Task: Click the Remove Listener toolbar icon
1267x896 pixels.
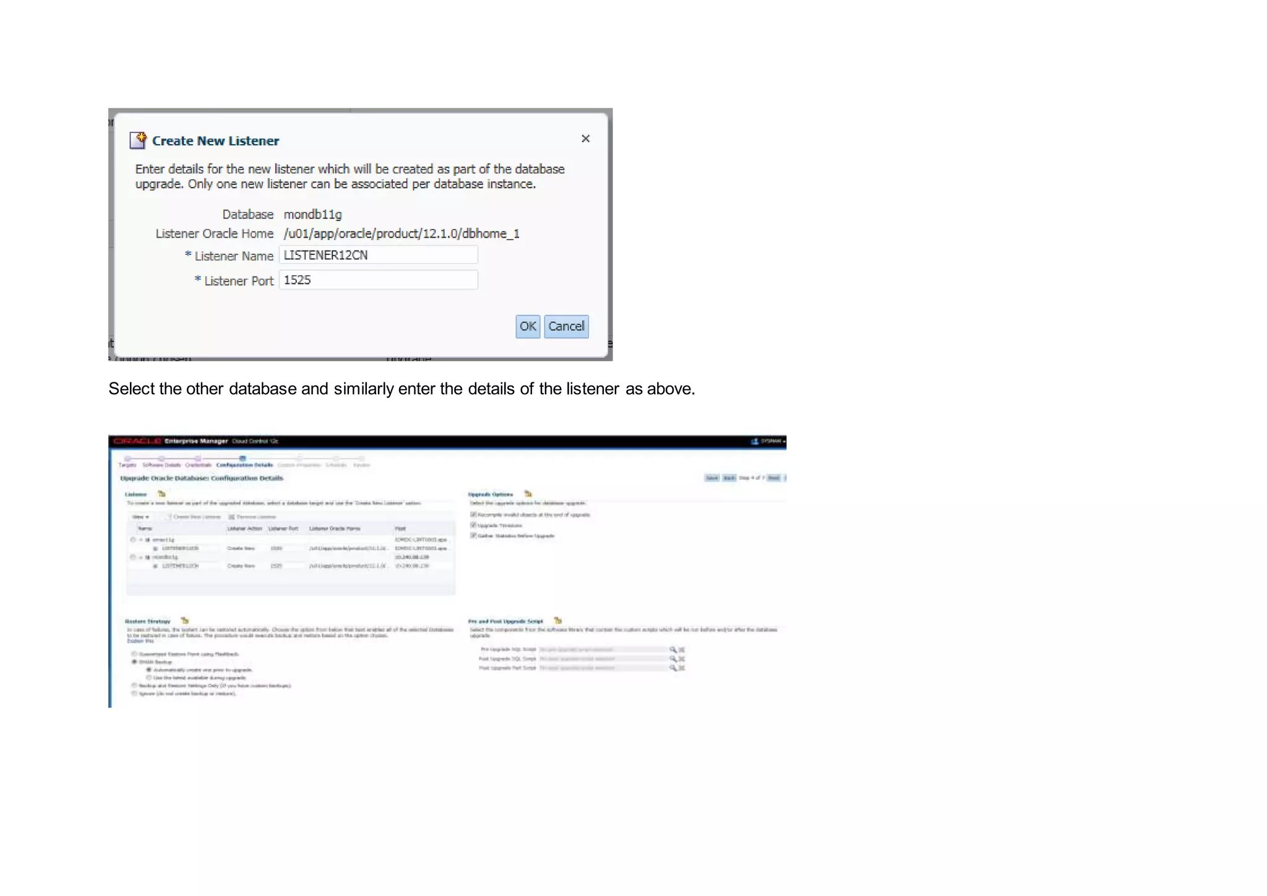Action: 231,517
